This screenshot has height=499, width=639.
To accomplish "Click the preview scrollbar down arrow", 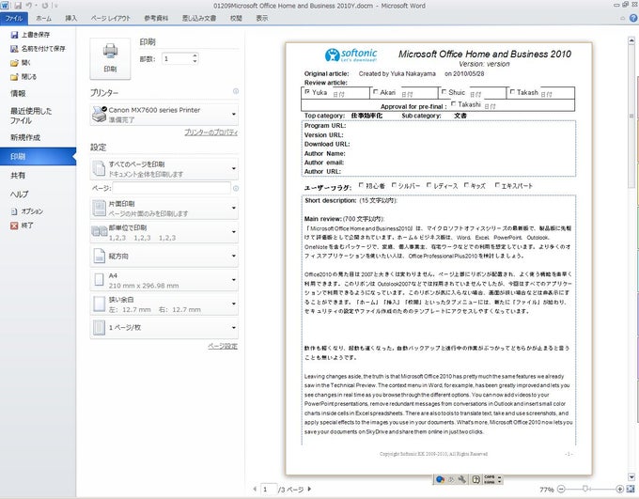I will [631, 476].
